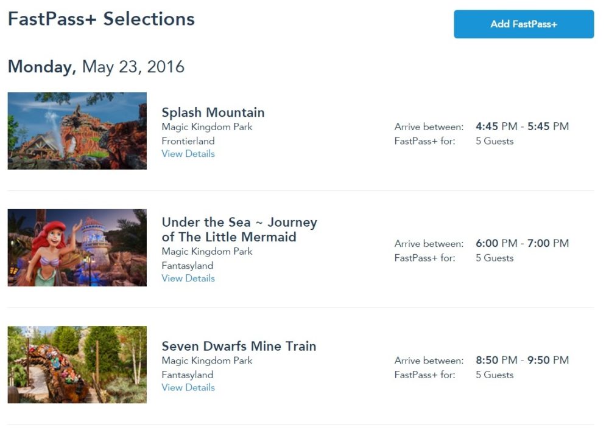Select the Seven Dwarfs Mine Train title

point(239,346)
